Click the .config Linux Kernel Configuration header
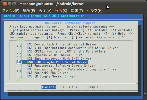The width and height of the screenshot is (147, 100). [43, 16]
